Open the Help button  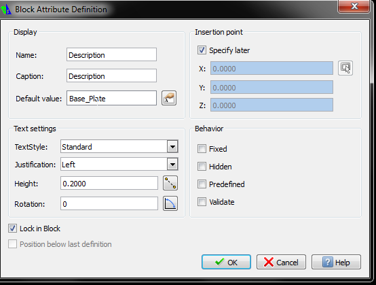coord(336,262)
